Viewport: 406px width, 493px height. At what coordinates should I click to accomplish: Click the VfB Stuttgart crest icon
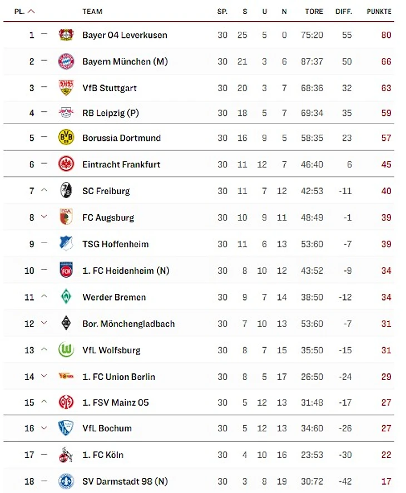[x=66, y=88]
